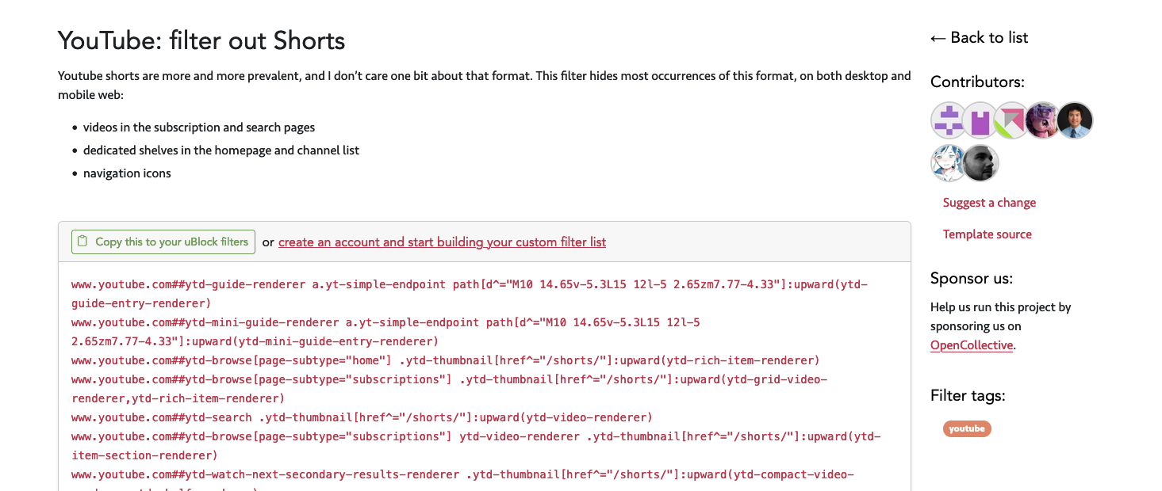Open create an account and start building link
The width and height of the screenshot is (1162, 491).
442,242
